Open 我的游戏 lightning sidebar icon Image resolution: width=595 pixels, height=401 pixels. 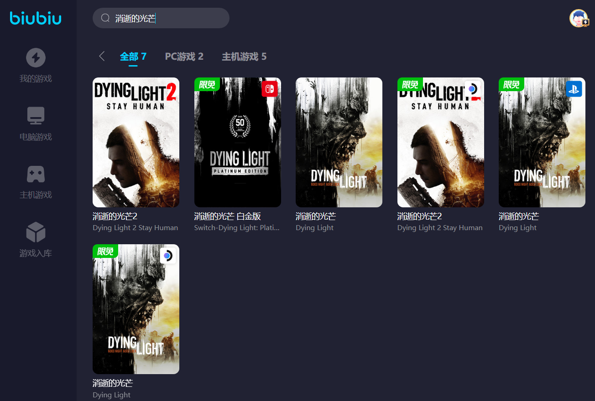click(36, 57)
